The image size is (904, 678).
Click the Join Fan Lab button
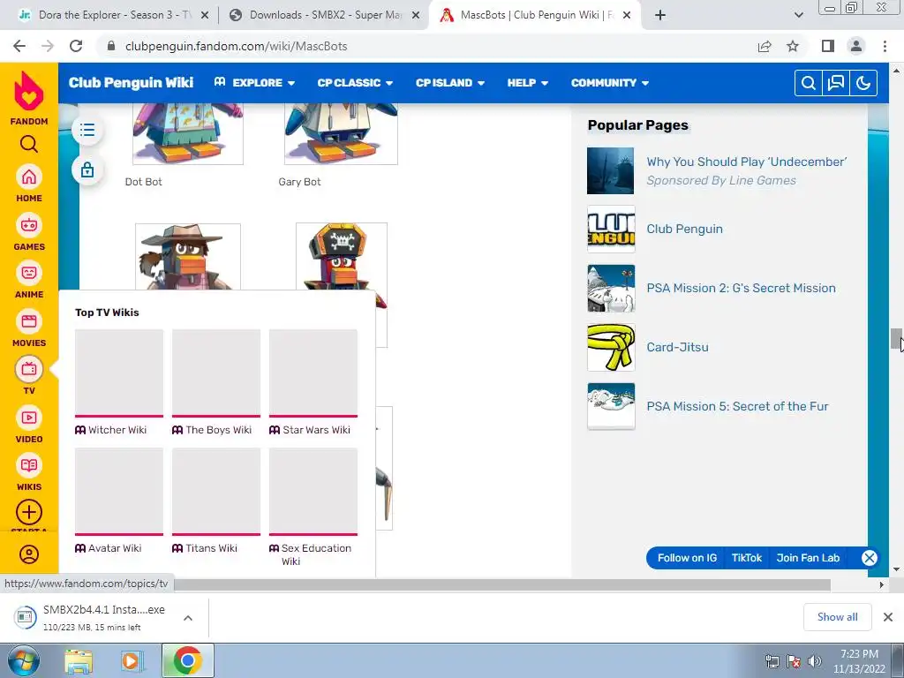[808, 558]
